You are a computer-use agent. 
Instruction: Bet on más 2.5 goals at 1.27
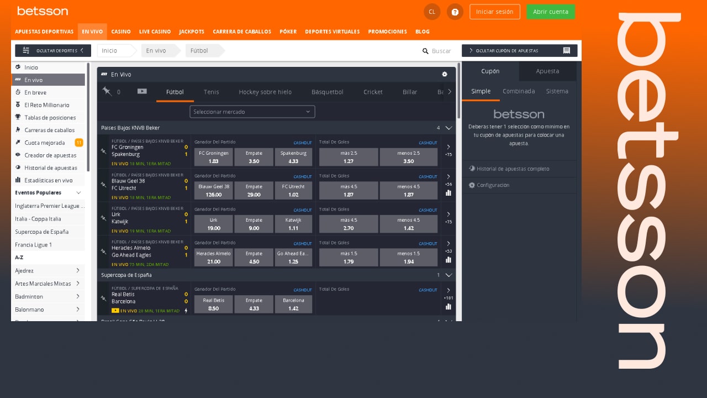(x=349, y=157)
